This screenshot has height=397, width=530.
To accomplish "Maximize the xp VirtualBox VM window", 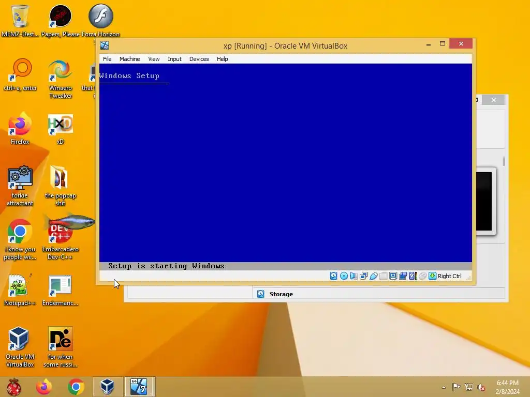I will 443,44.
